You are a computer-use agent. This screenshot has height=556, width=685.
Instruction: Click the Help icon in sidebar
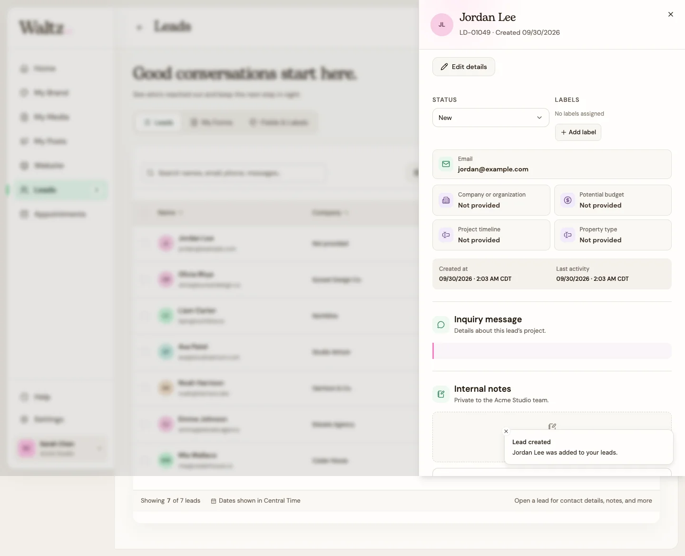24,397
